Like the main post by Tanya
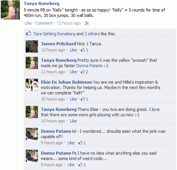 click(28, 23)
